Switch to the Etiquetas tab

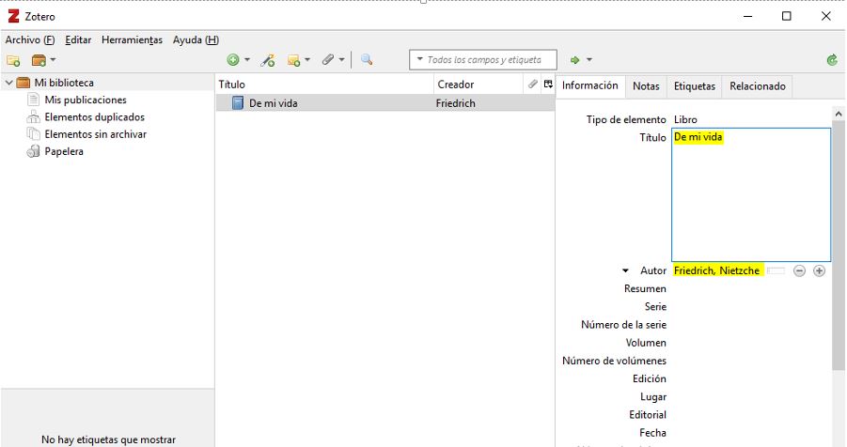[x=695, y=85]
